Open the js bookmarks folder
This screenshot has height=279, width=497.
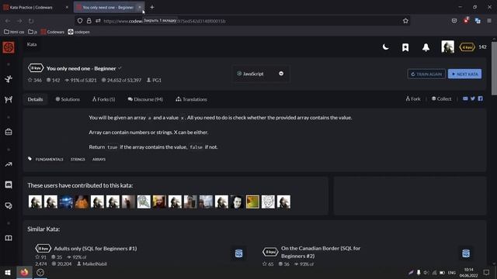[33, 32]
